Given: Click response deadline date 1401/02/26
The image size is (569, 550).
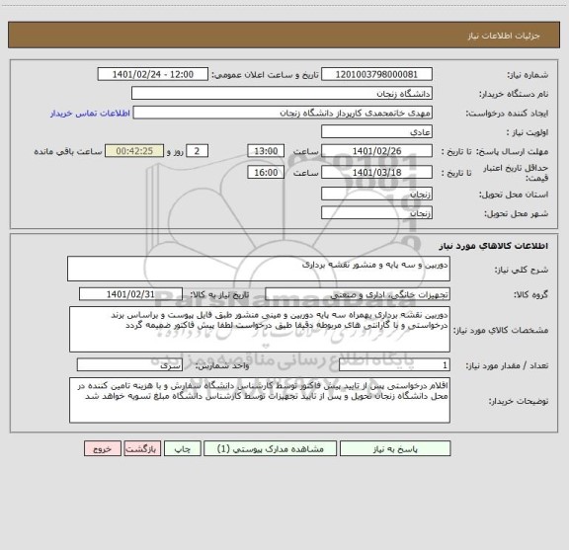Looking at the screenshot, I should [376, 151].
